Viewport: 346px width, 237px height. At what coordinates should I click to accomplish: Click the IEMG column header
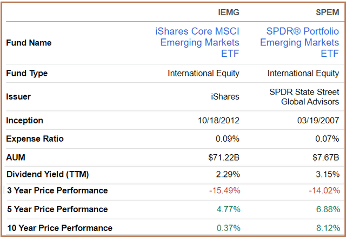[x=228, y=12]
